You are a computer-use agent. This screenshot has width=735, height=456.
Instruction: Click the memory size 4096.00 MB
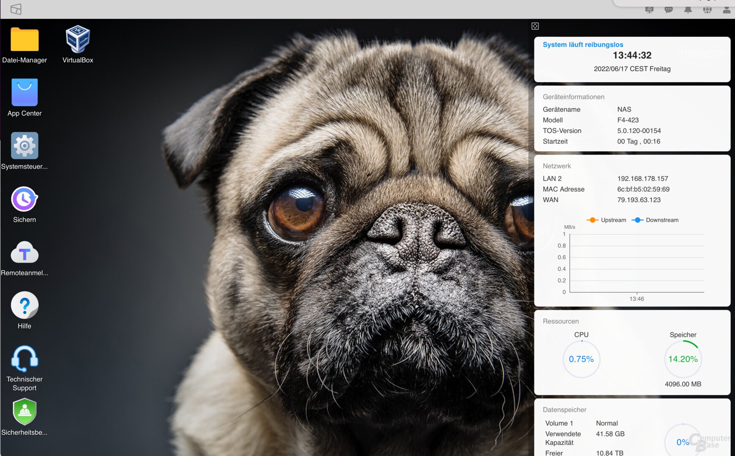[683, 384]
